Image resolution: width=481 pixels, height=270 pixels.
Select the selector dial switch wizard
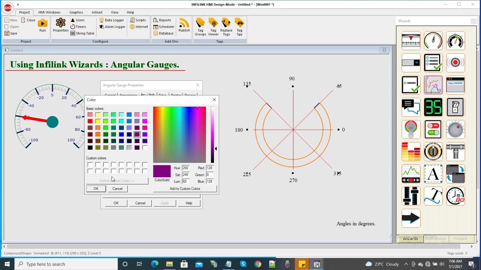point(433,151)
